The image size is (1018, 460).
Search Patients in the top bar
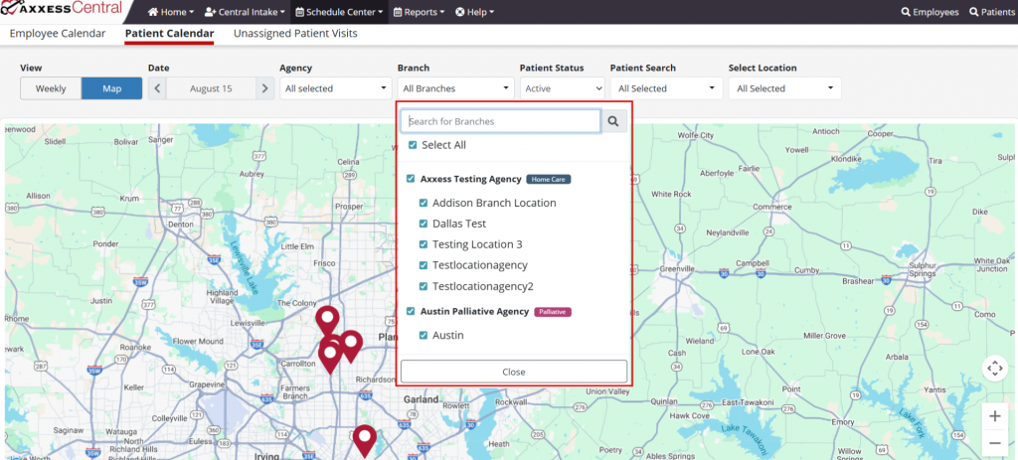pos(991,12)
